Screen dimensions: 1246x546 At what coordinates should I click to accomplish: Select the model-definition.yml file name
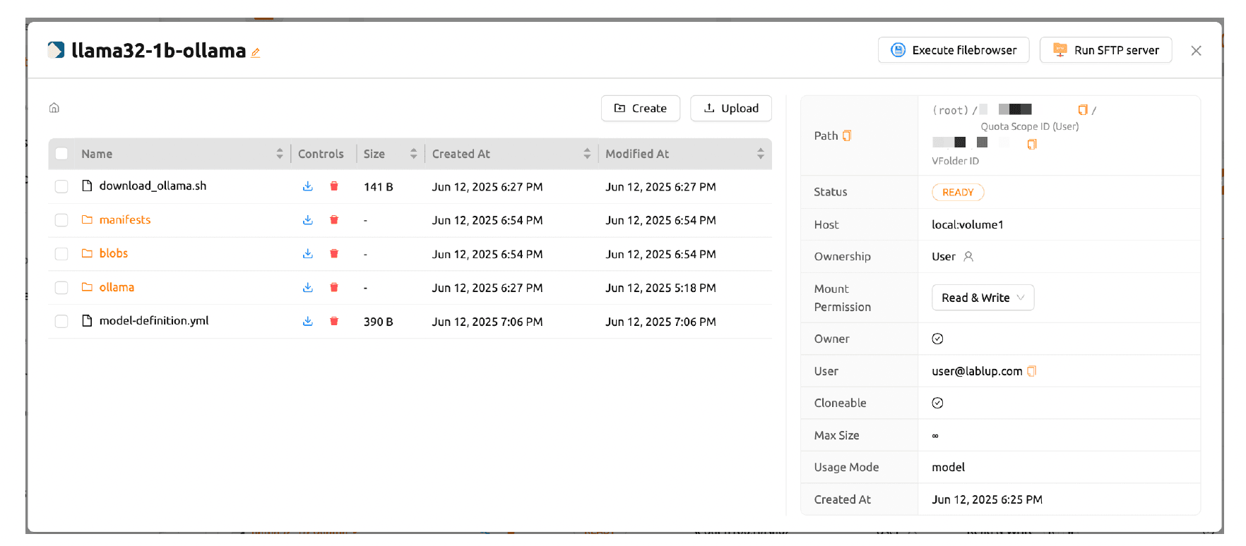pyautogui.click(x=154, y=321)
